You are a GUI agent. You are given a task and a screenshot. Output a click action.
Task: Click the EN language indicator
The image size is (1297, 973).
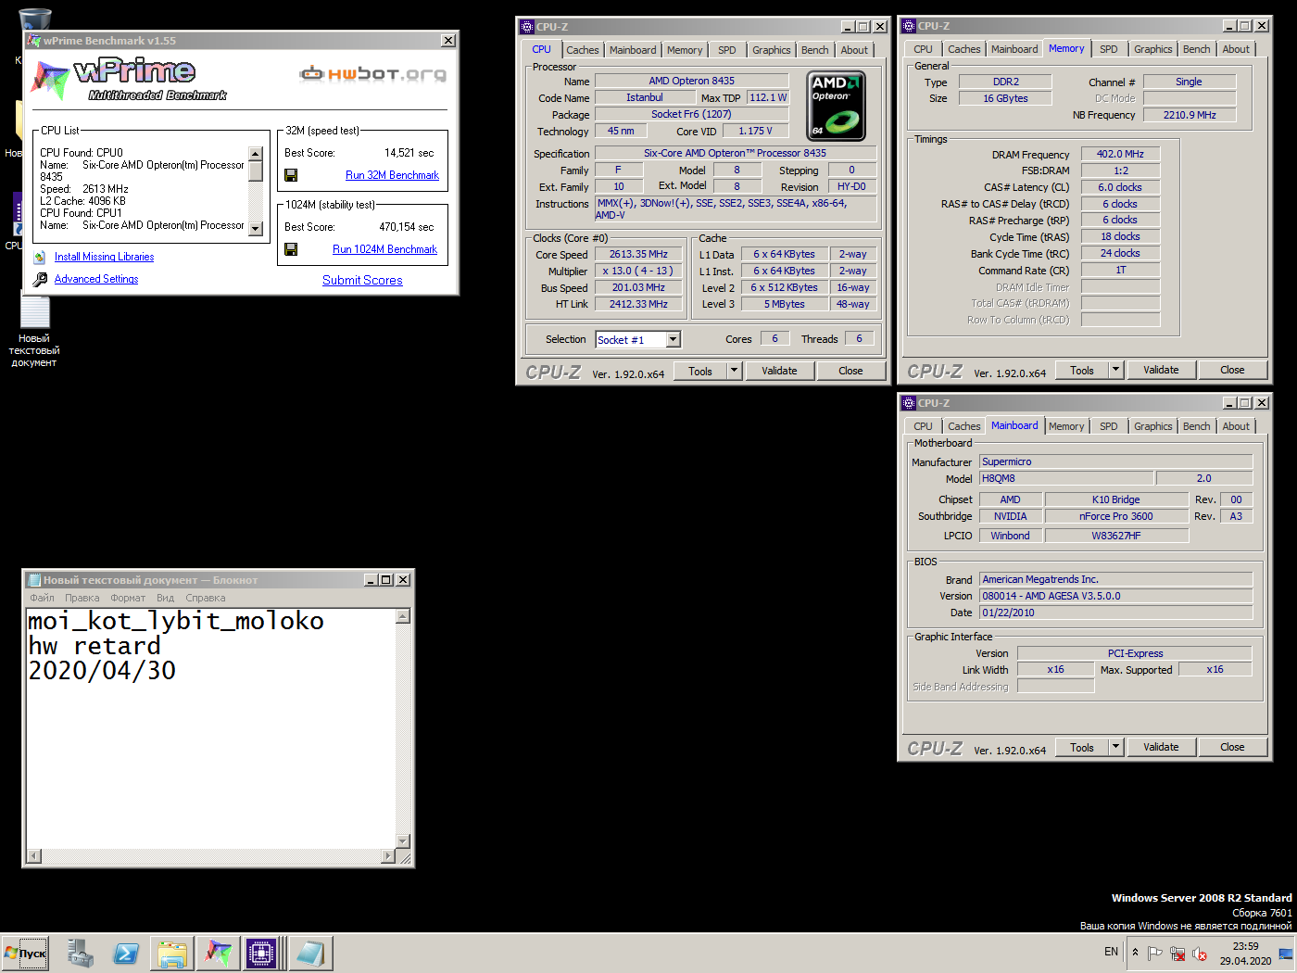coord(1111,952)
